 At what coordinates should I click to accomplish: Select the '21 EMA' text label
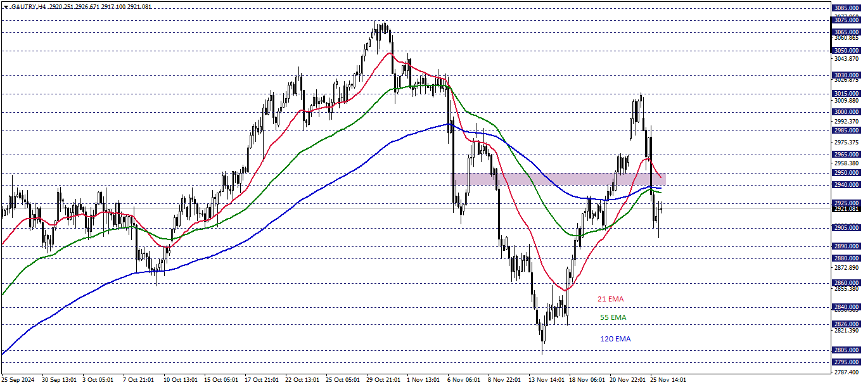click(611, 299)
